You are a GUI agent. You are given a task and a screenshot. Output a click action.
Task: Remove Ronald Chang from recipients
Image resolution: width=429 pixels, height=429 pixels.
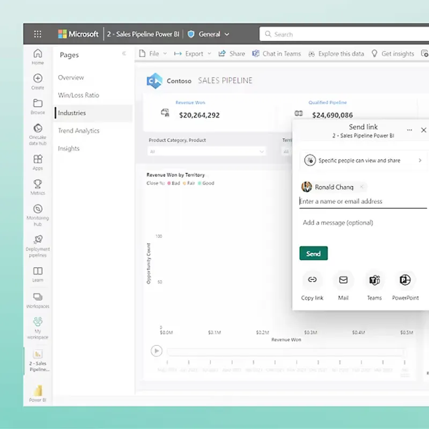tap(361, 187)
